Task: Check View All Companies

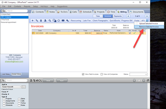Action: click(102, 74)
